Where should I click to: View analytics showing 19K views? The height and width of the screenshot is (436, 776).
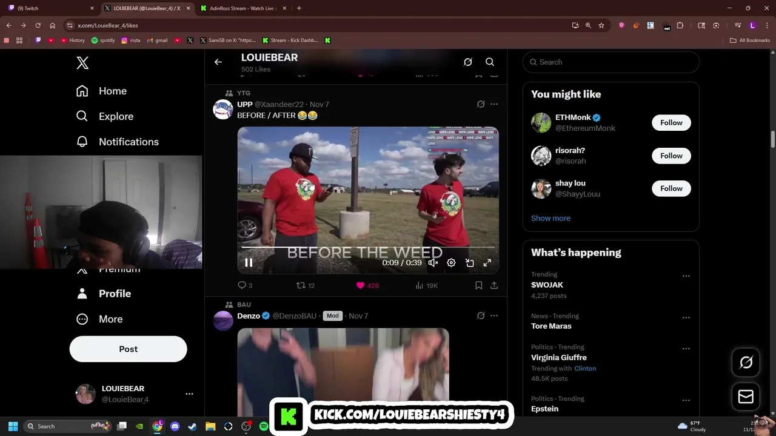(426, 285)
